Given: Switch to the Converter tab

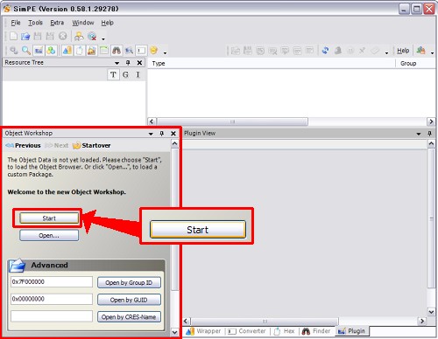Looking at the screenshot, I should pyautogui.click(x=247, y=331).
